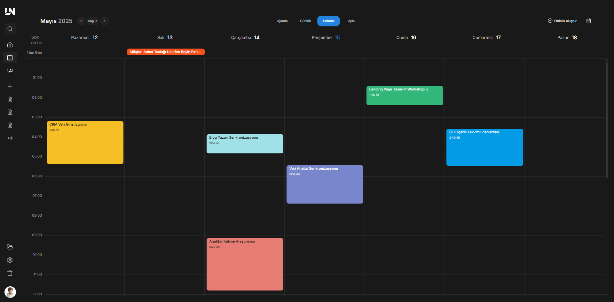Switch to the Ajanda view tab
Image resolution: width=614 pixels, height=302 pixels.
[x=282, y=21]
